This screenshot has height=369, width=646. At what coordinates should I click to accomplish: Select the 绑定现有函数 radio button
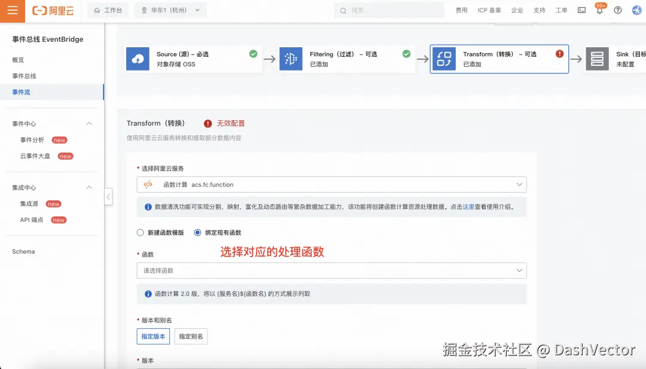(197, 233)
